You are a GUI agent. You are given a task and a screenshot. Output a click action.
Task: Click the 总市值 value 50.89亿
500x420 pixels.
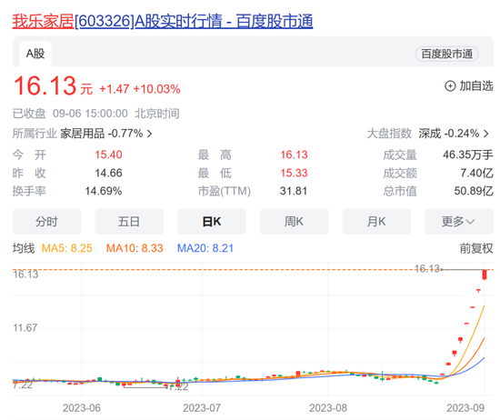[x=474, y=191]
